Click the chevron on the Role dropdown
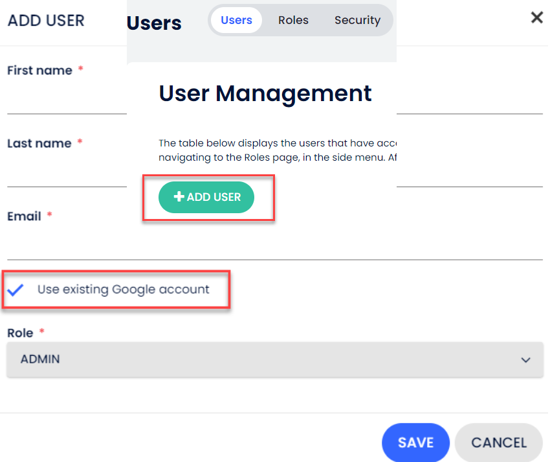This screenshot has width=550, height=462. [x=526, y=360]
